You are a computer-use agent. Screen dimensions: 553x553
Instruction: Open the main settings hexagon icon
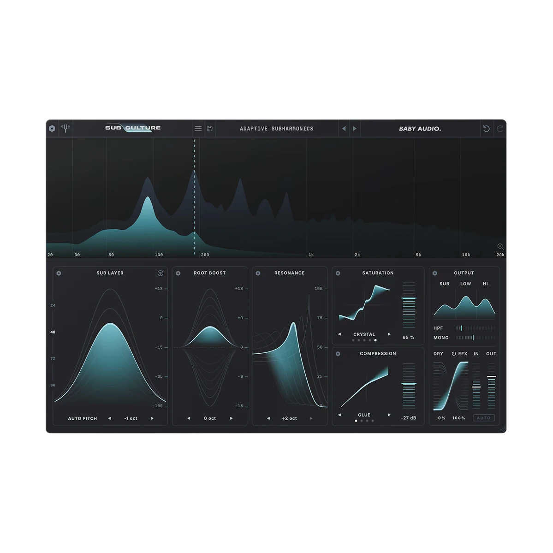tap(52, 128)
